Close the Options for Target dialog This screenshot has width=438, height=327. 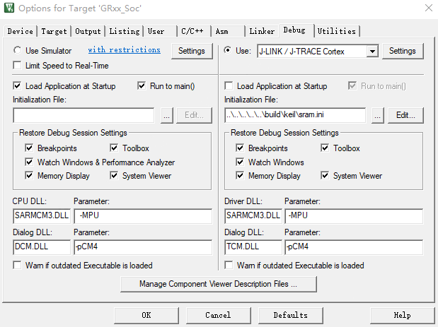pos(427,8)
